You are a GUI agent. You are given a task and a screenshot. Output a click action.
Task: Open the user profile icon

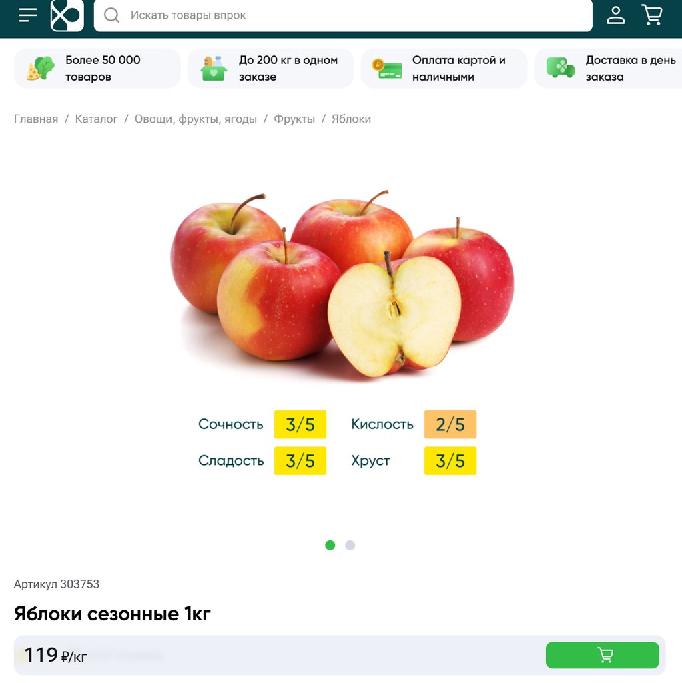click(x=616, y=15)
